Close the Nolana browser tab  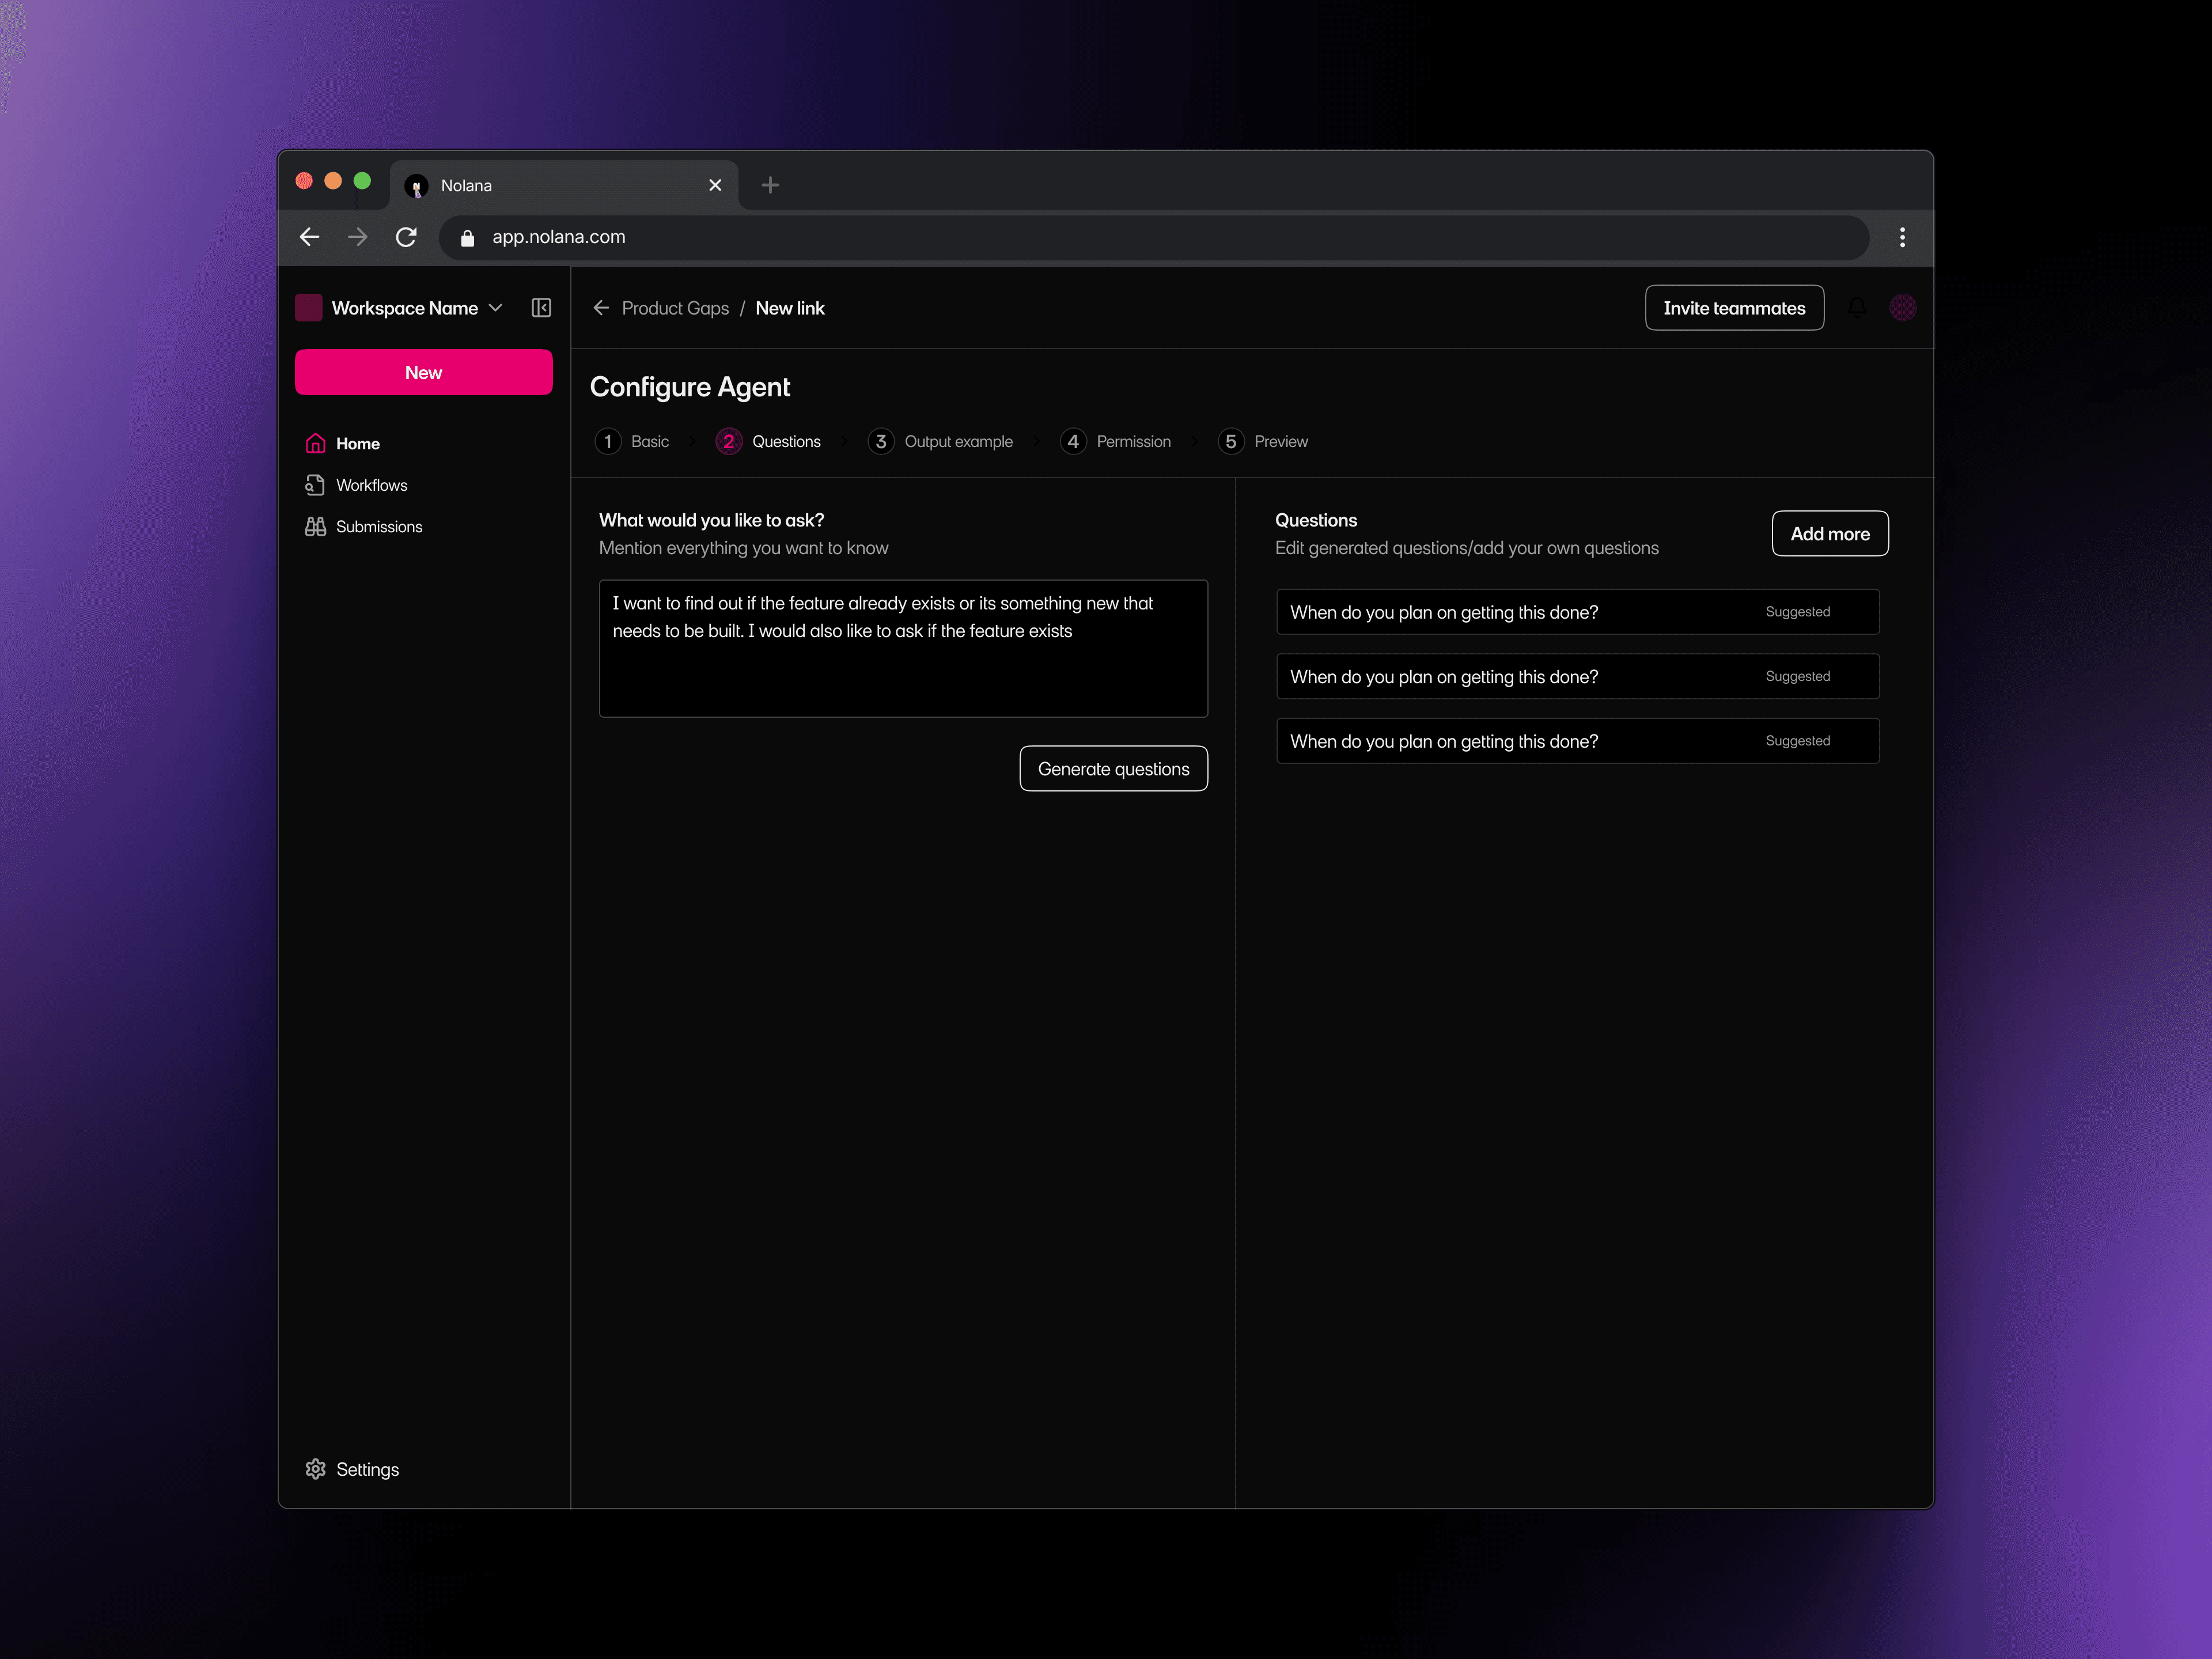715,185
